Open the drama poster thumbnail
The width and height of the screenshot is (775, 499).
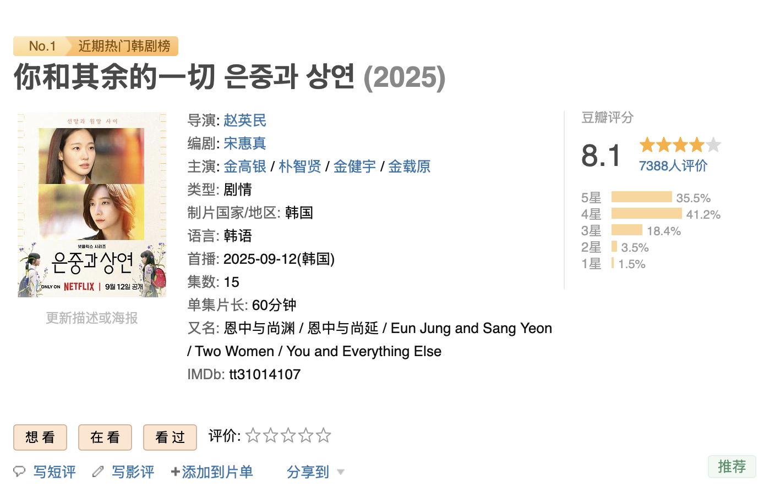[92, 205]
